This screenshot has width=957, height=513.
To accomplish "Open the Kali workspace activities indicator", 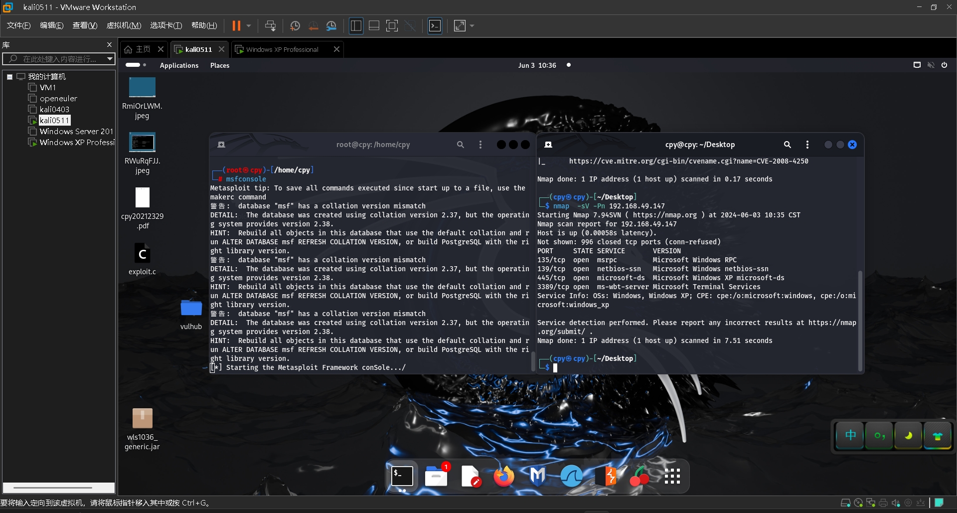I will (x=136, y=65).
